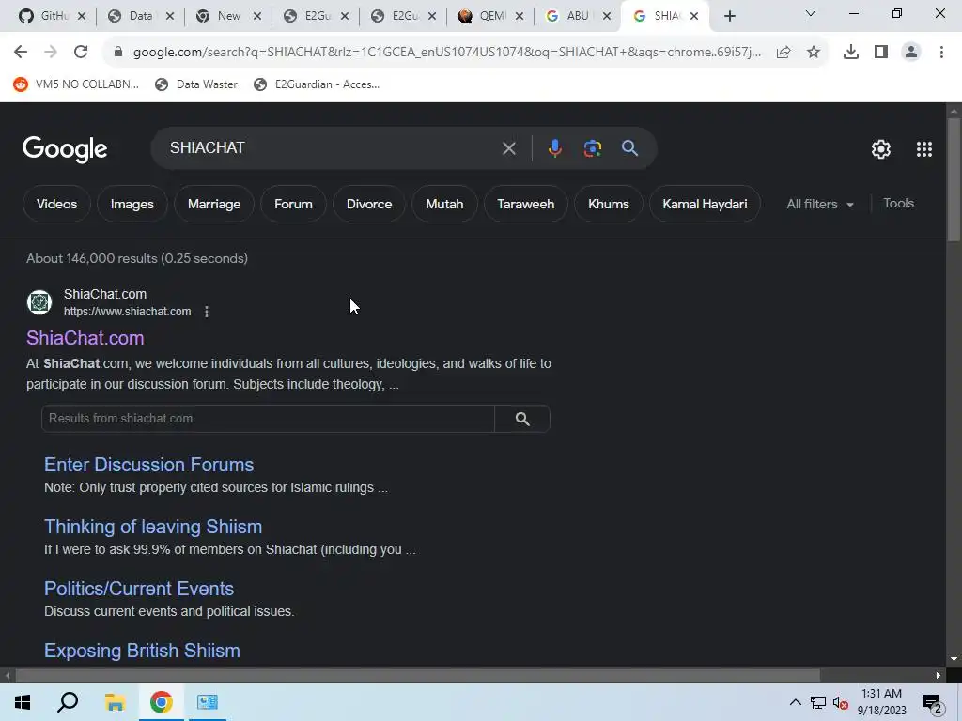
Task: Close the active SHIACHAT tab
Action: [x=694, y=16]
